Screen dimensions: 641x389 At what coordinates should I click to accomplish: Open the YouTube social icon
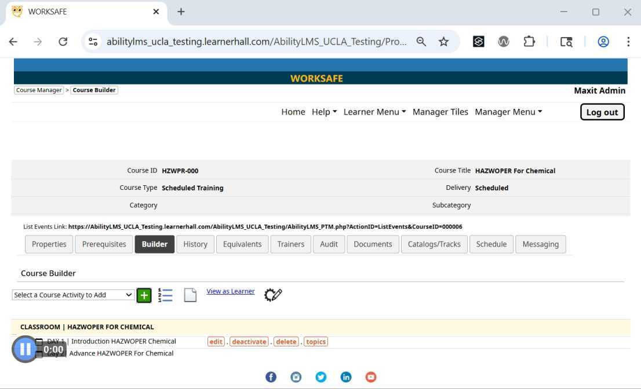(x=371, y=377)
